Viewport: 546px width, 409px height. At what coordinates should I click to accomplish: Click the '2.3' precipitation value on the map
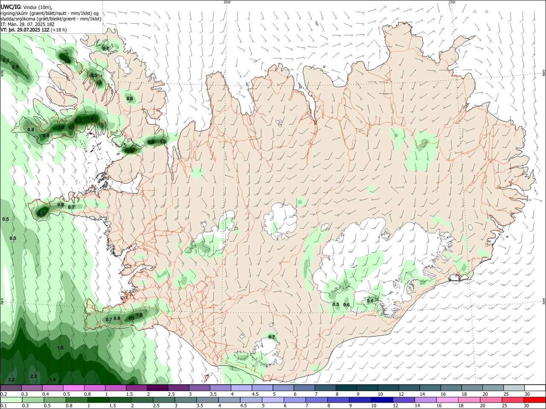[41, 213]
